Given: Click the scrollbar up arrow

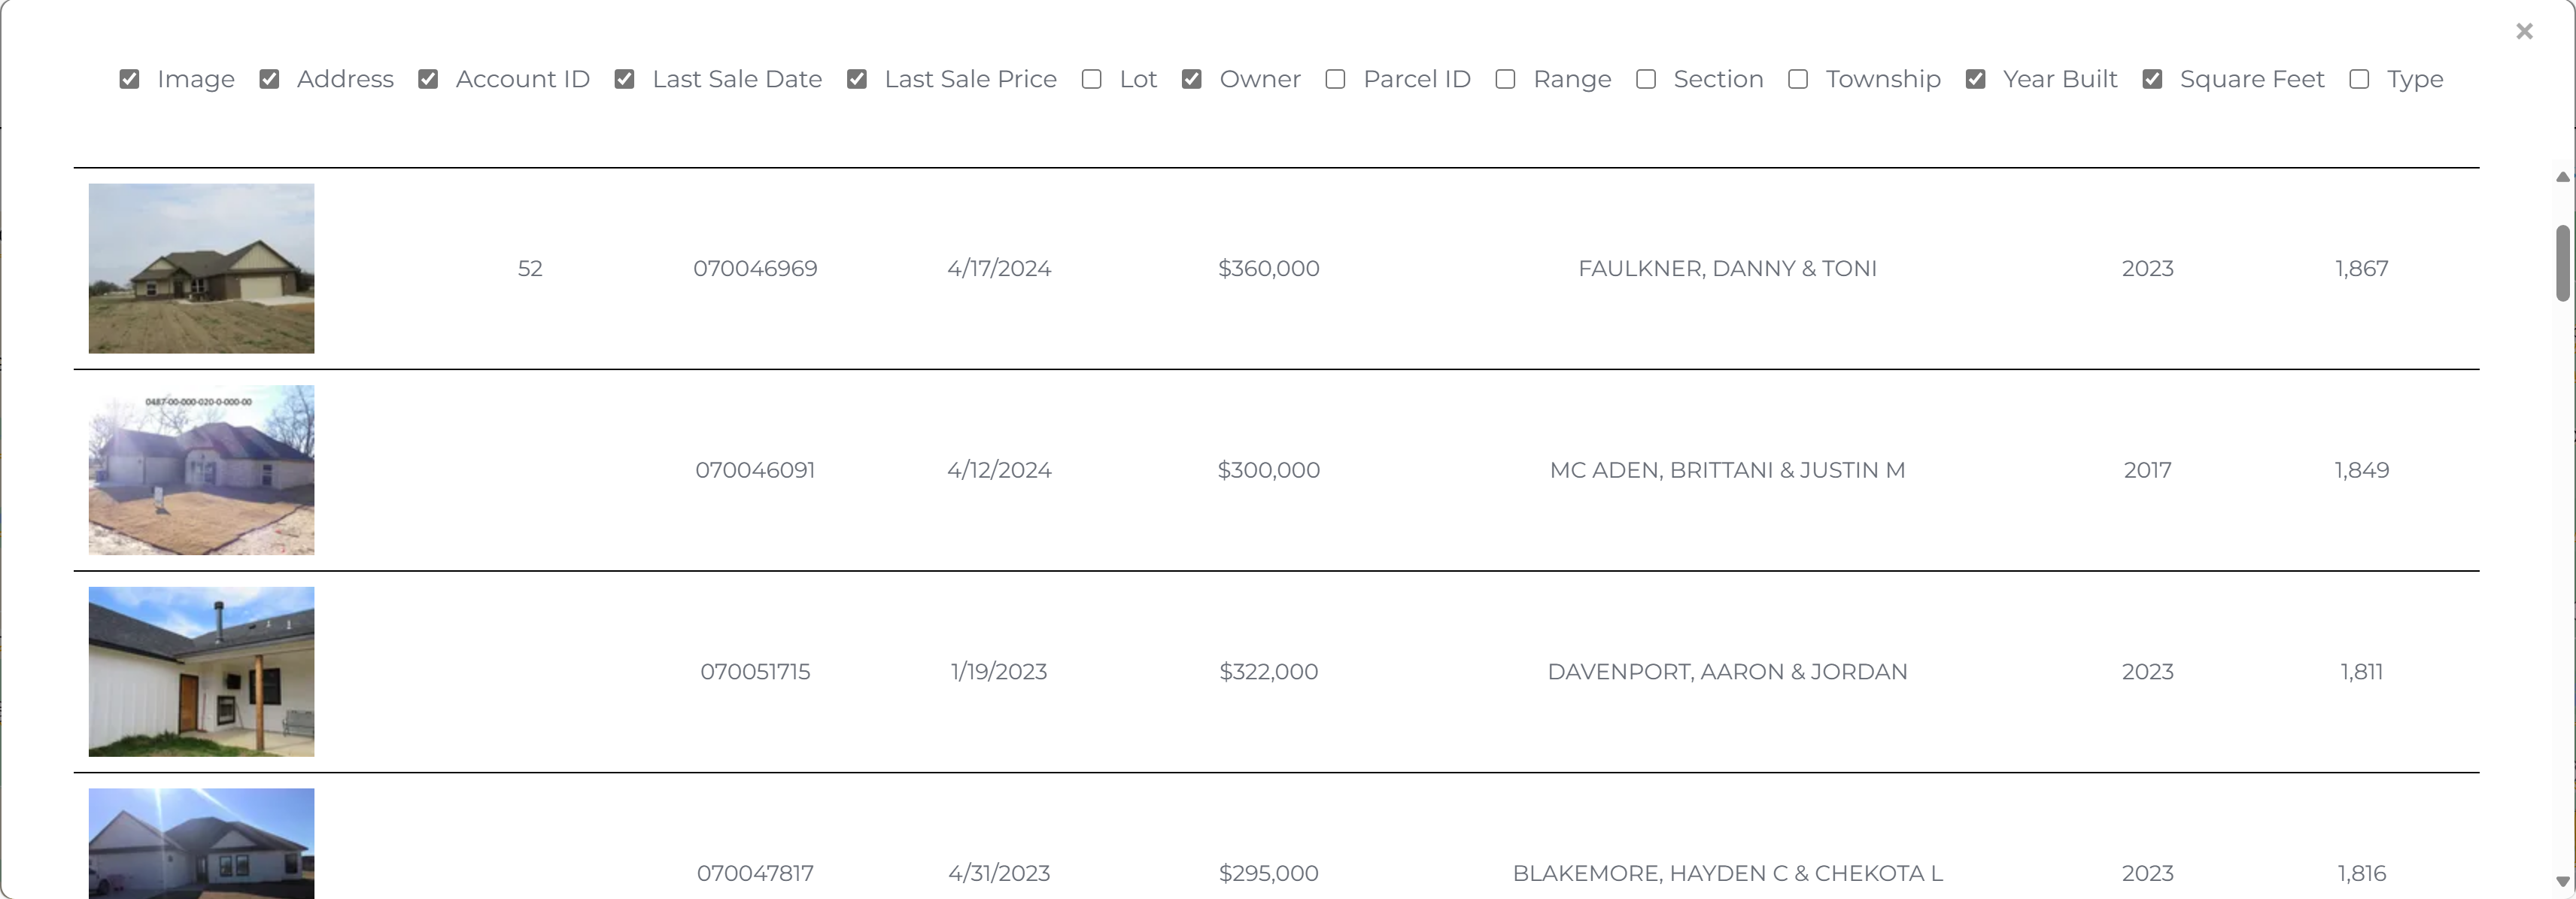Looking at the screenshot, I should tap(2562, 177).
